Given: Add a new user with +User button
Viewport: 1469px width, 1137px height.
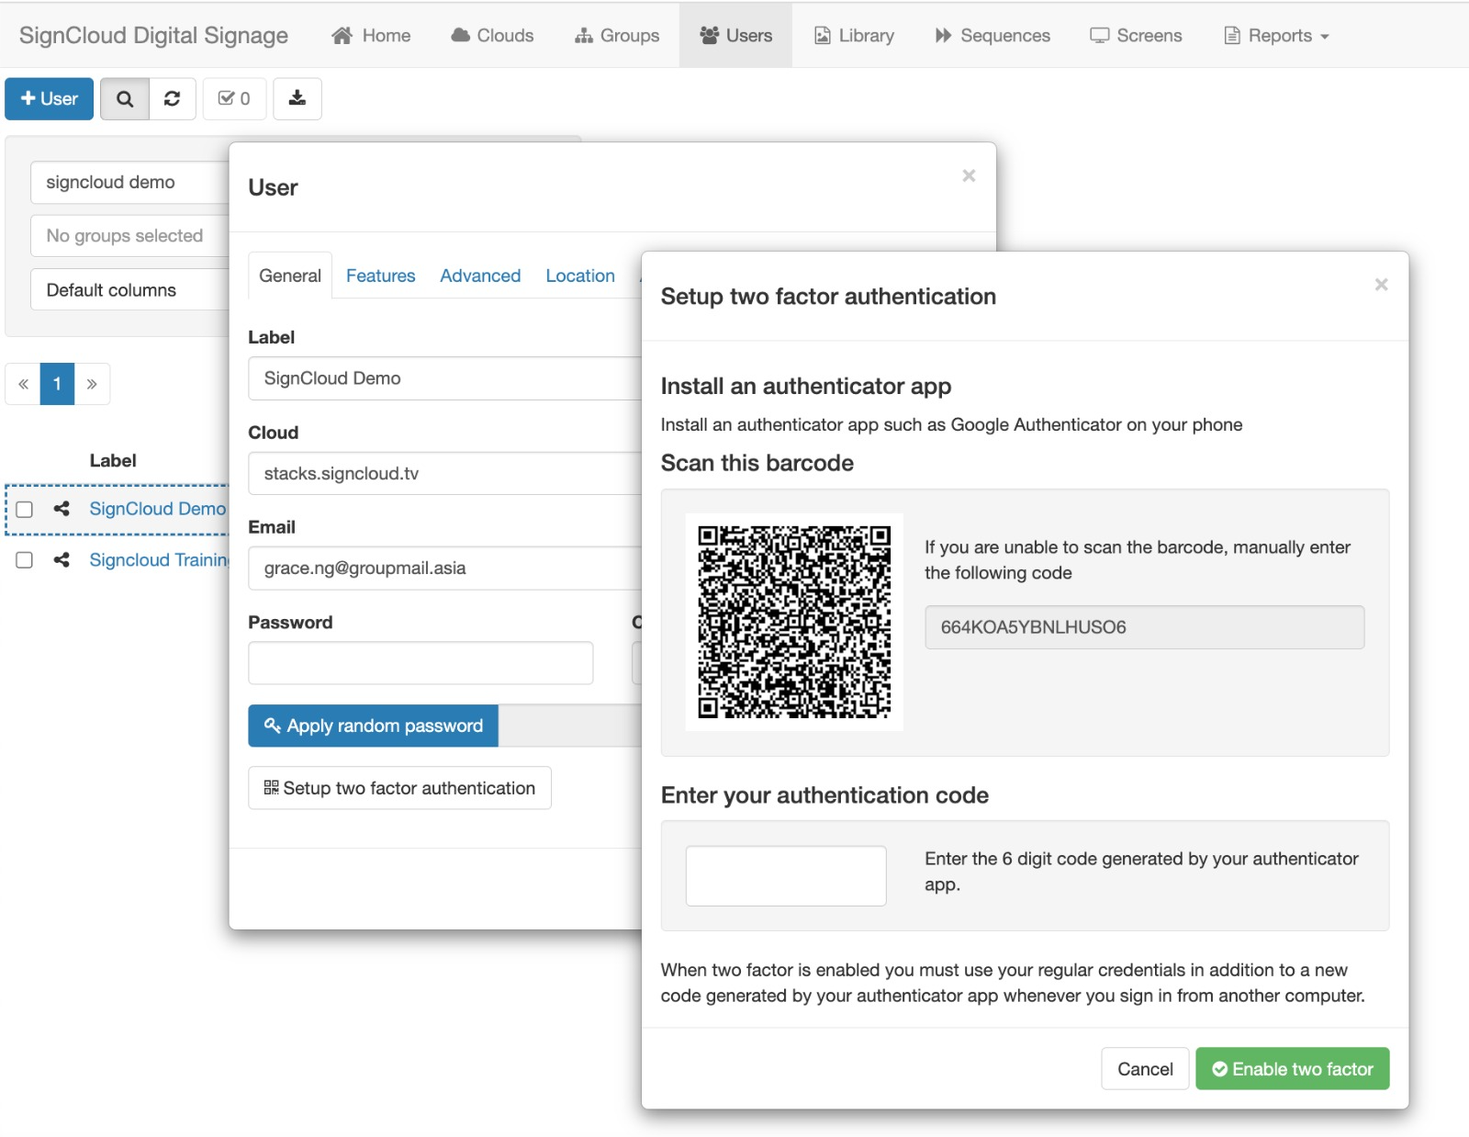Looking at the screenshot, I should (x=50, y=99).
